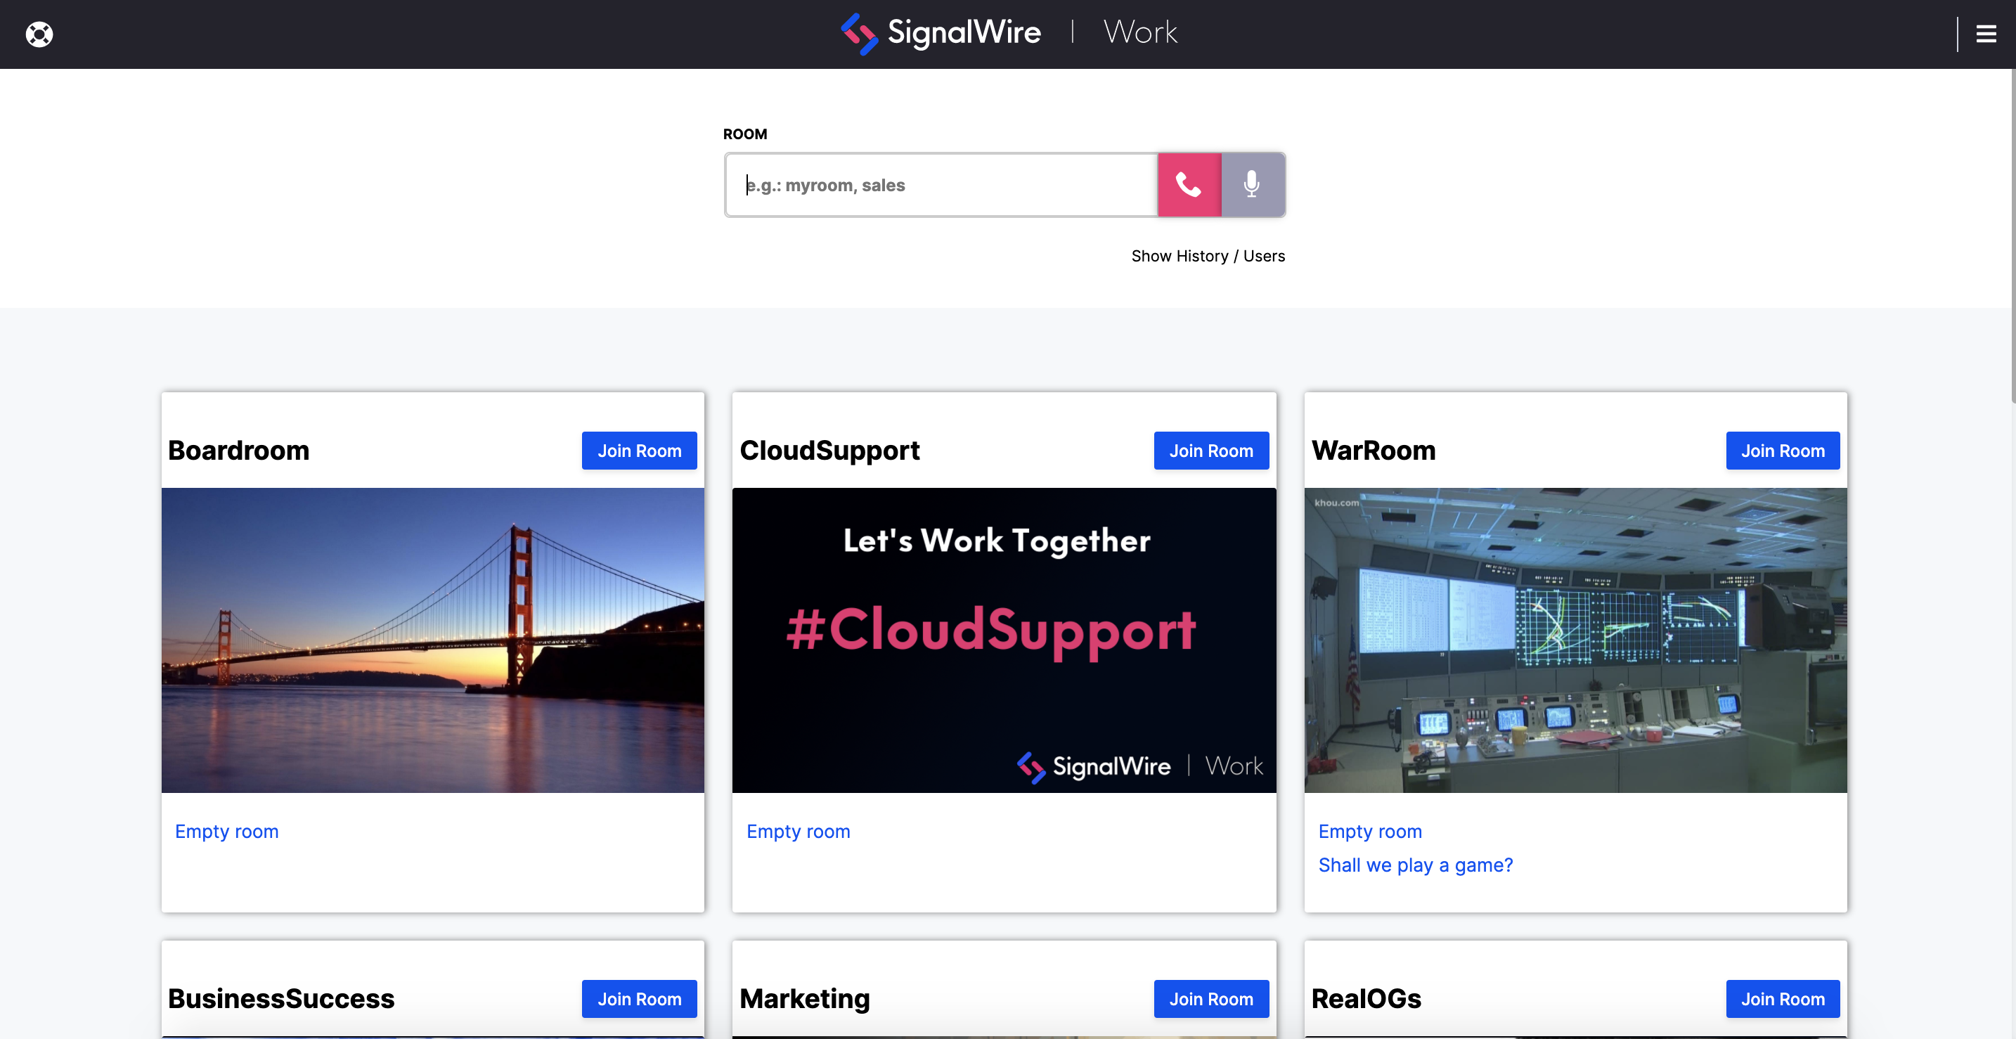Click the BusinessSuccess heading
This screenshot has width=2016, height=1039.
pos(281,998)
